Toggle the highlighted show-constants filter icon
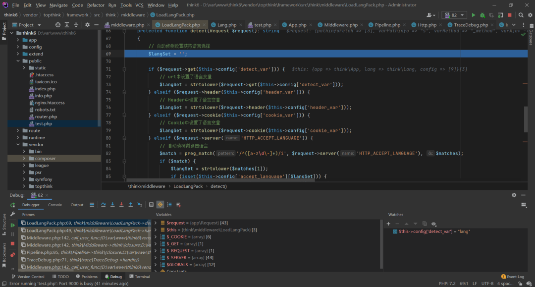The height and width of the screenshot is (287, 535). coord(160,205)
